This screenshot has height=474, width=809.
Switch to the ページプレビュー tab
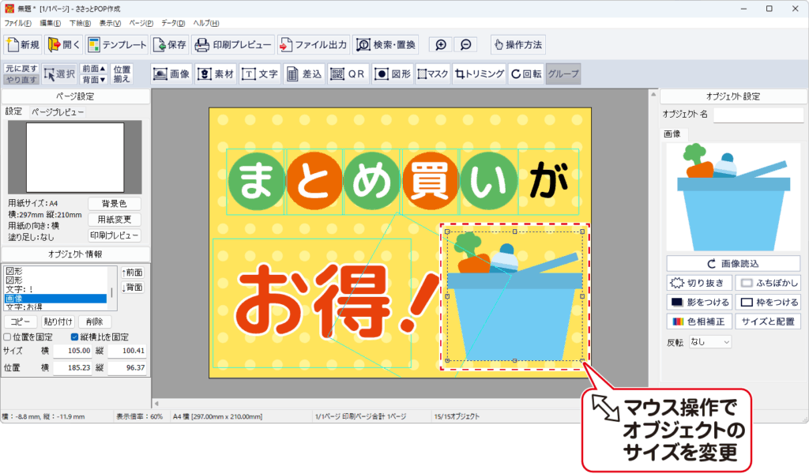coord(58,112)
